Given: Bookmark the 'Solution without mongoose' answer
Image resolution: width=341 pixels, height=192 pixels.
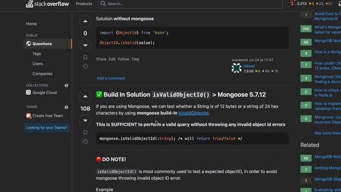Looking at the screenshot, I should coord(85,57).
